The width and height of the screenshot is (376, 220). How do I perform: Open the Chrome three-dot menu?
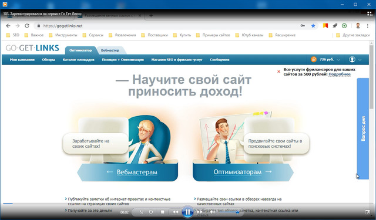(368, 26)
